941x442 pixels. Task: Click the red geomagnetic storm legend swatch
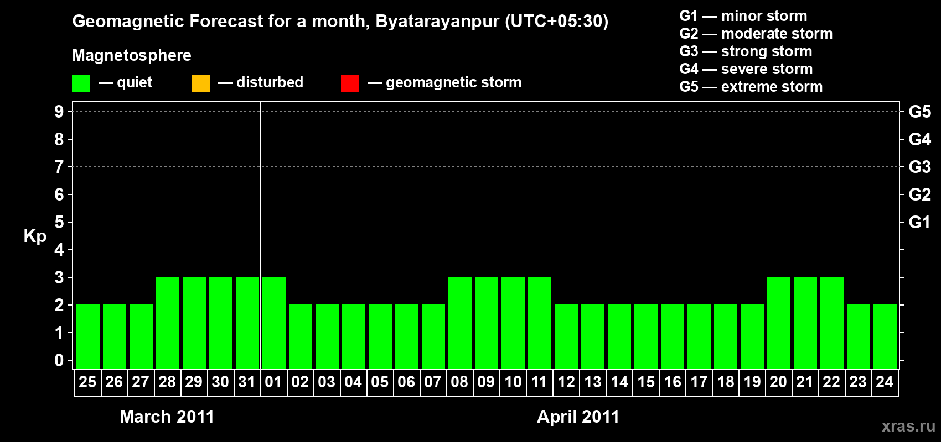coord(350,83)
